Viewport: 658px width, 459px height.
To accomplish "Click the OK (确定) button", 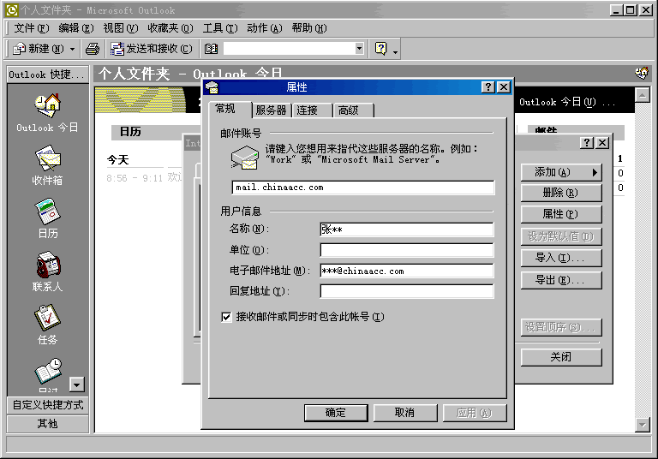I will click(x=336, y=413).
